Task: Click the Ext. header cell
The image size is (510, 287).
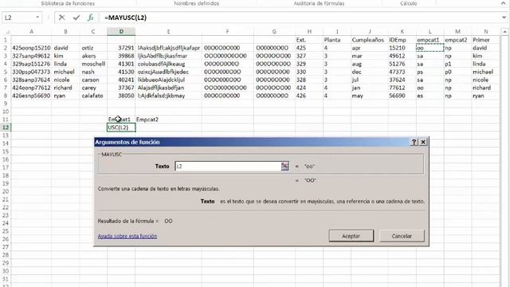Action: point(309,40)
